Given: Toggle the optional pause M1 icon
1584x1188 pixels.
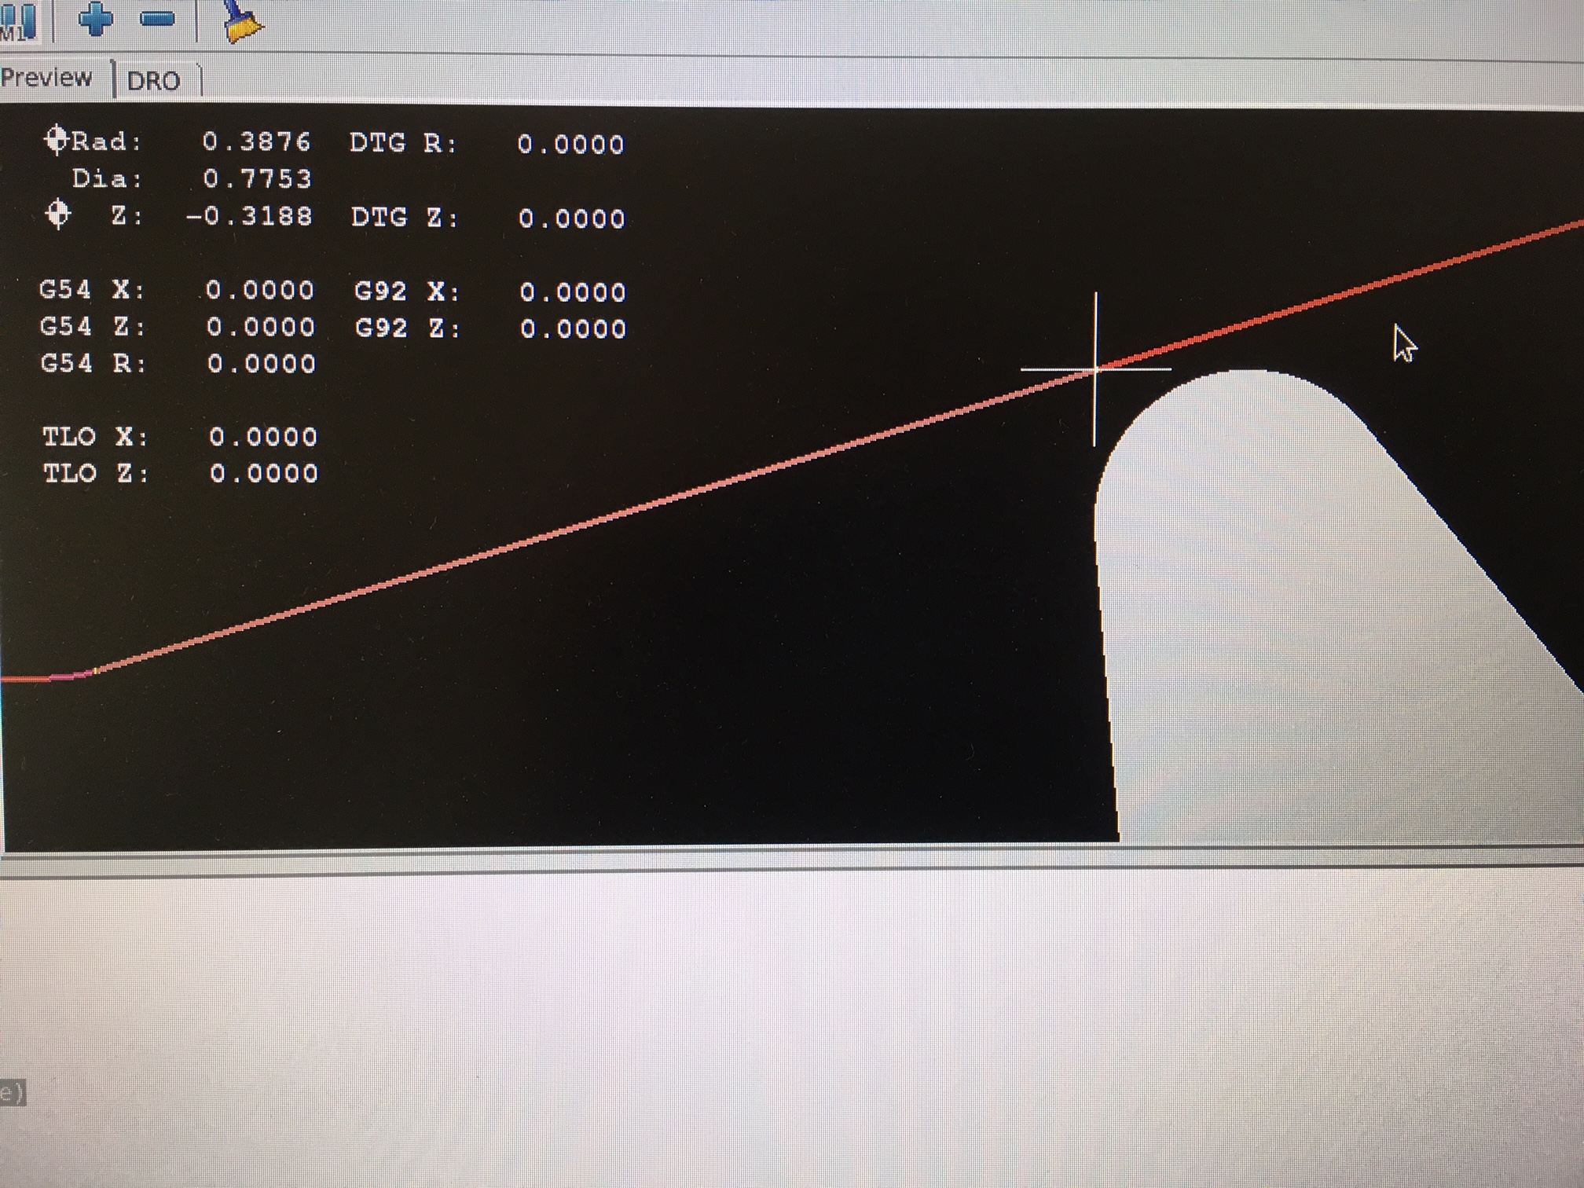Looking at the screenshot, I should 19,21.
